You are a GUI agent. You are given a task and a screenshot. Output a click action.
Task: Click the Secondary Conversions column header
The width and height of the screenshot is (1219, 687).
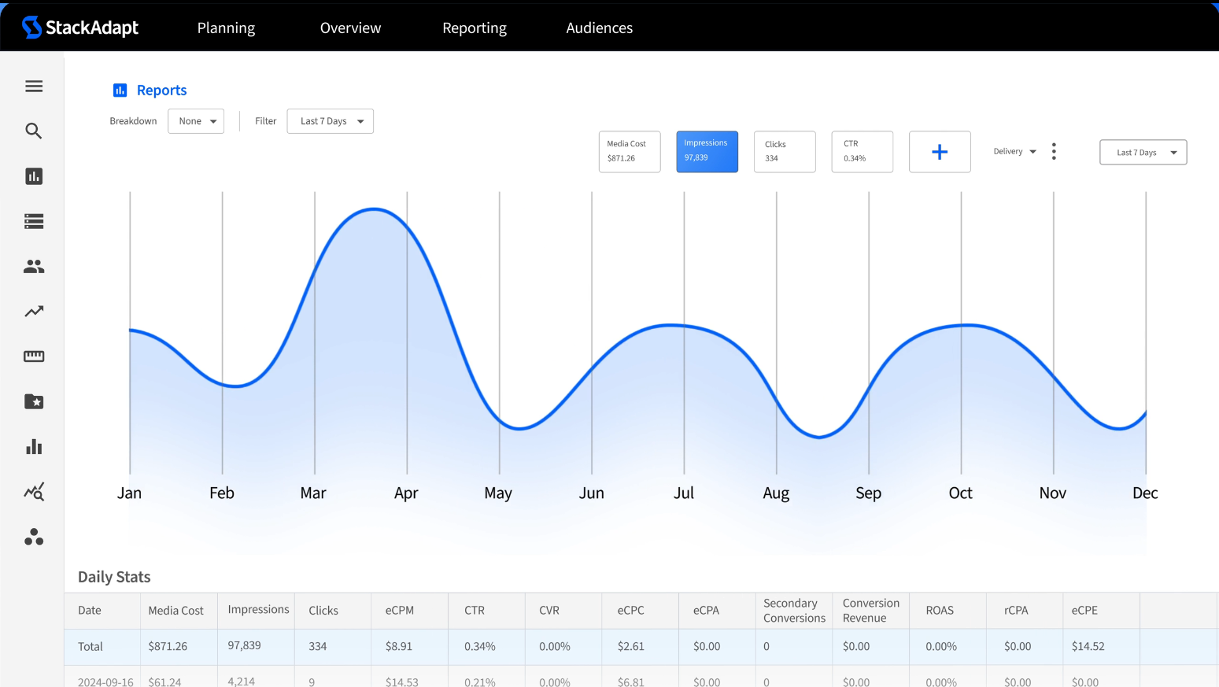coord(794,611)
